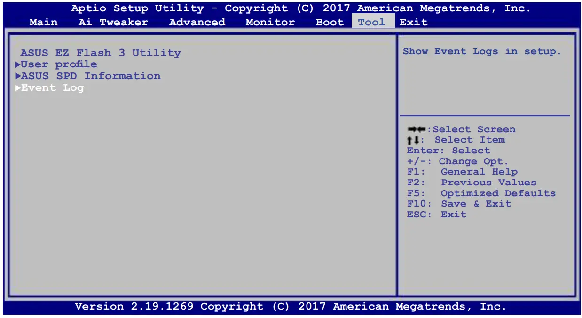Click the F5 Optimized Defaults legend entry
The height and width of the screenshot is (318, 582).
482,193
